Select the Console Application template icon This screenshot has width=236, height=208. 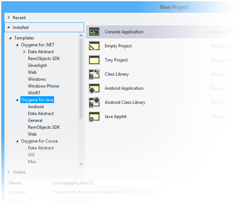tap(94, 32)
